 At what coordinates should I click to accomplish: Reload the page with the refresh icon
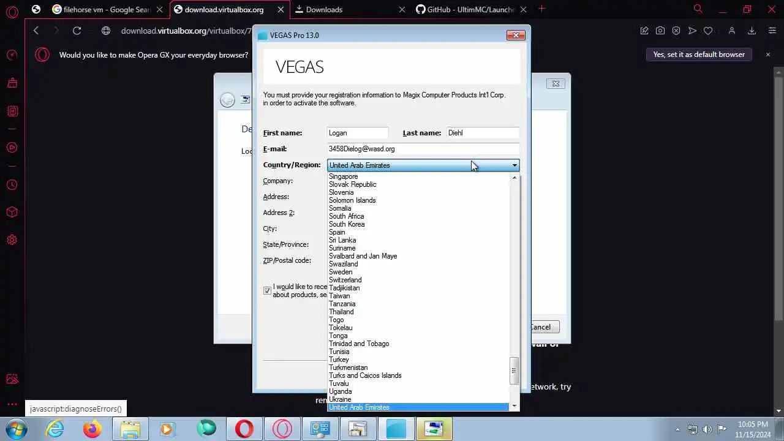(x=77, y=31)
